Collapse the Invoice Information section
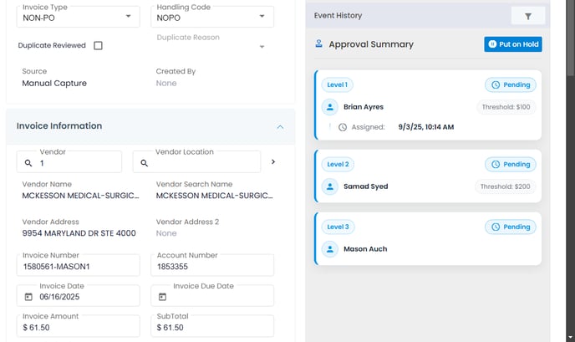575x342 pixels. tap(279, 126)
